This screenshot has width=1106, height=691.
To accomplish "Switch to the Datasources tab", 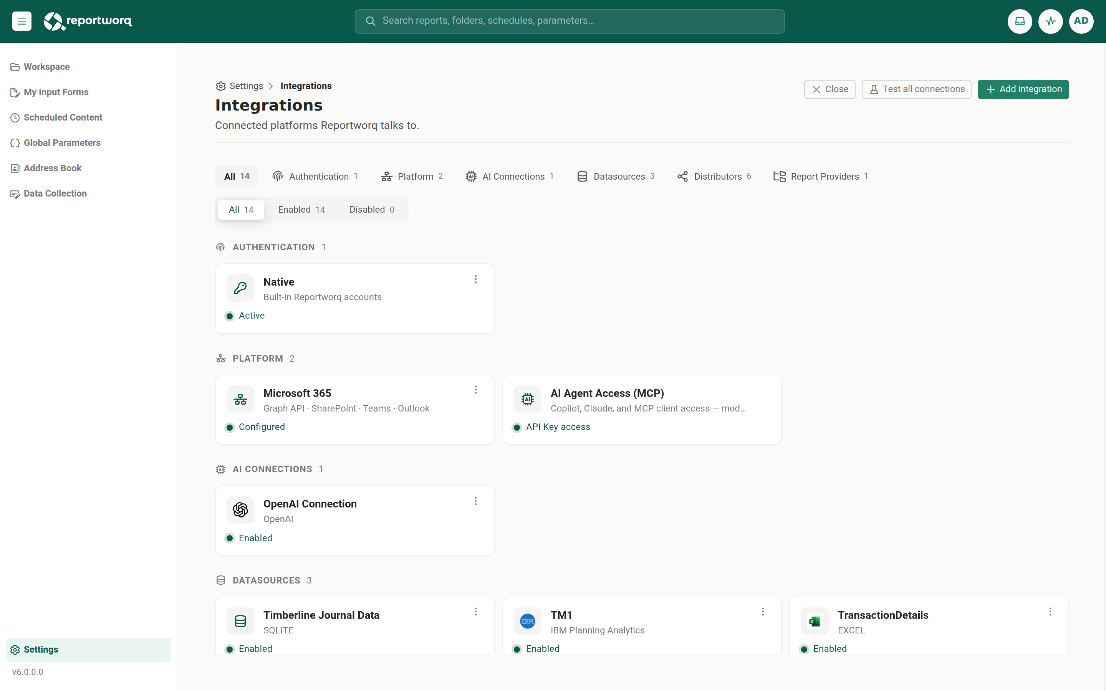I will coord(616,177).
